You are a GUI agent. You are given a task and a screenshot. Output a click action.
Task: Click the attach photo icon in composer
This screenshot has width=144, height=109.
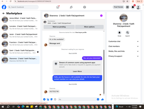click(x=48, y=99)
